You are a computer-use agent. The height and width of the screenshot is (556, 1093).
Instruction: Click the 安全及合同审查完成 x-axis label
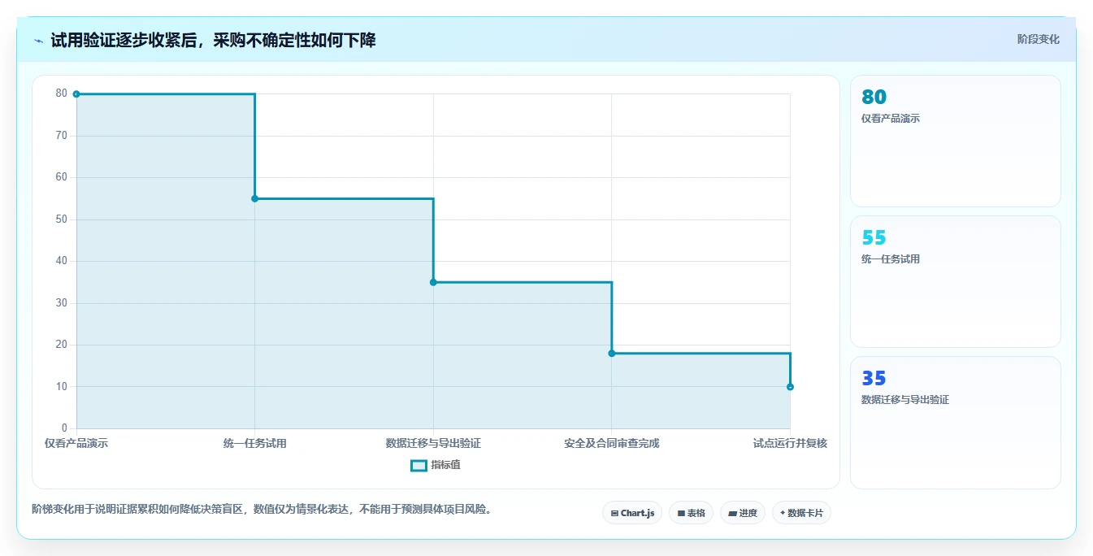pos(612,443)
